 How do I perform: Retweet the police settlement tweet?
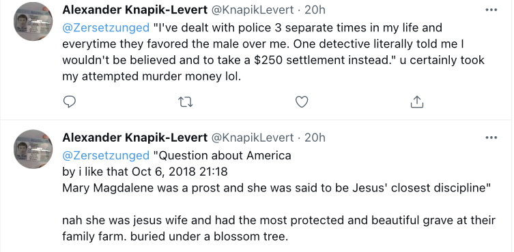185,102
